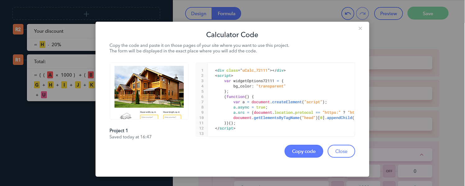The image size is (465, 186).
Task: Select the Total: formula title
Action: [40, 62]
